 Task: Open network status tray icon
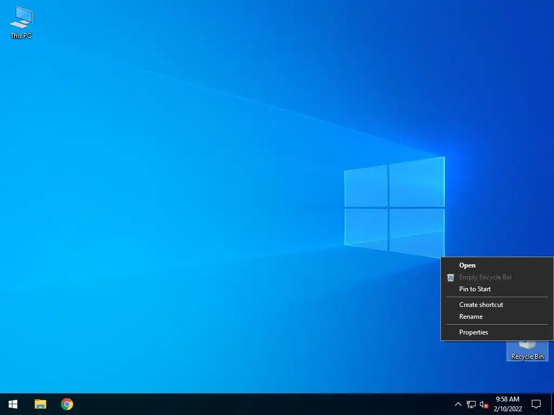coord(471,404)
